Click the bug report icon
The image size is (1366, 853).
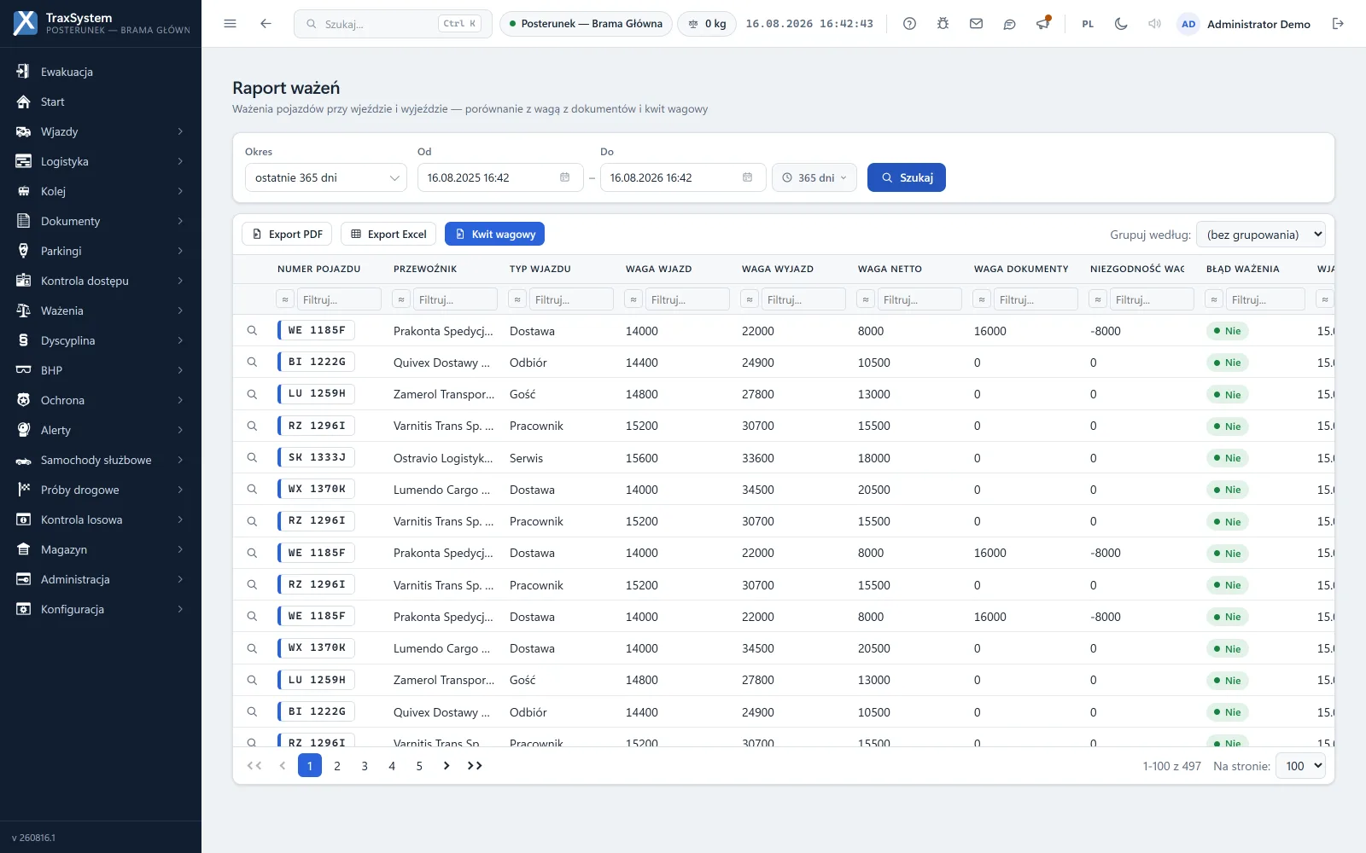pos(943,24)
